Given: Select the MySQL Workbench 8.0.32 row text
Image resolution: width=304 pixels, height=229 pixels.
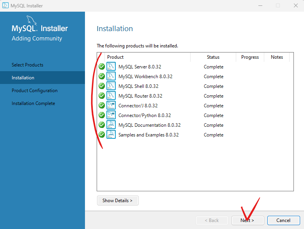Looking at the screenshot, I should tap(145, 76).
